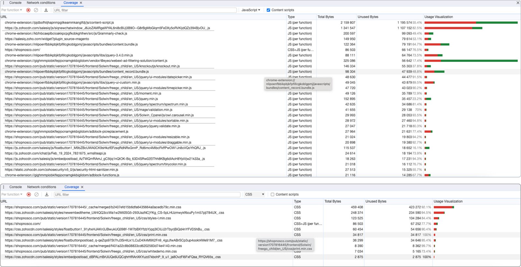521x267 pixels.
Task: Open the kebab menu in the lower DevTools drawer
Action: pos(4,187)
